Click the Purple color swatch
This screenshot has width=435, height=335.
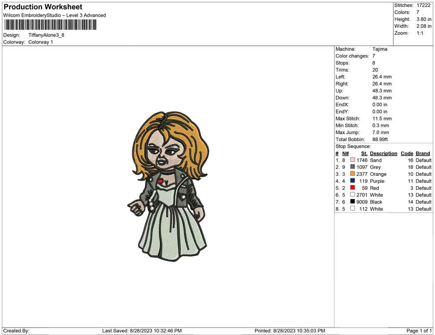[352, 181]
